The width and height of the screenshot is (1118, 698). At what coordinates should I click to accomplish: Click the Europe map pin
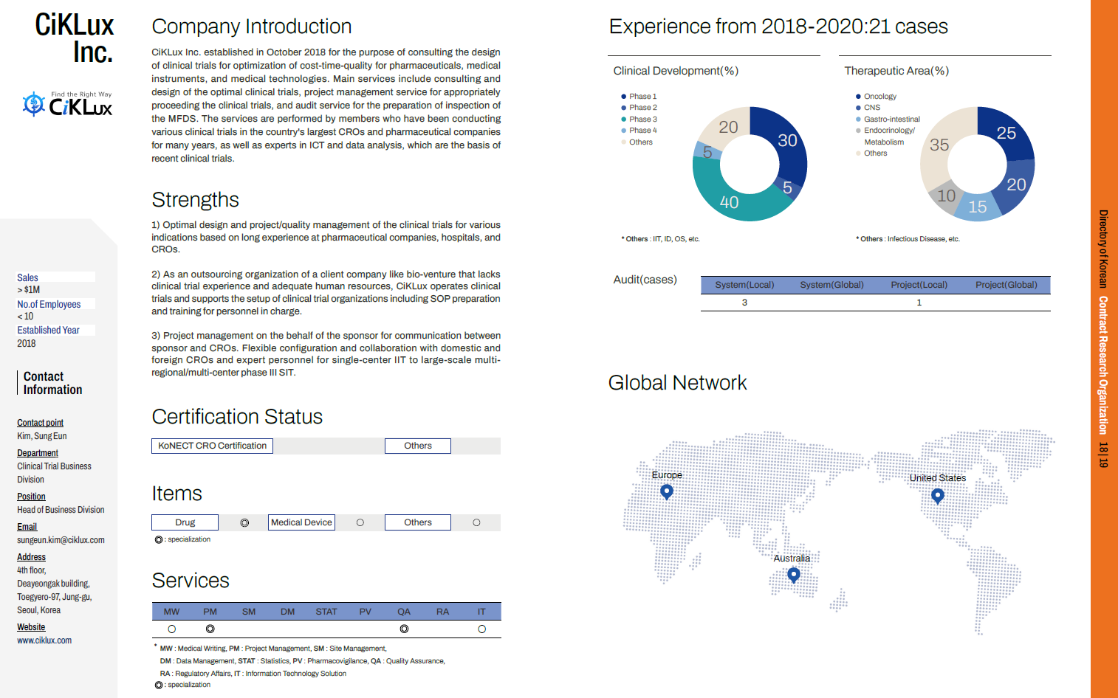(x=667, y=492)
